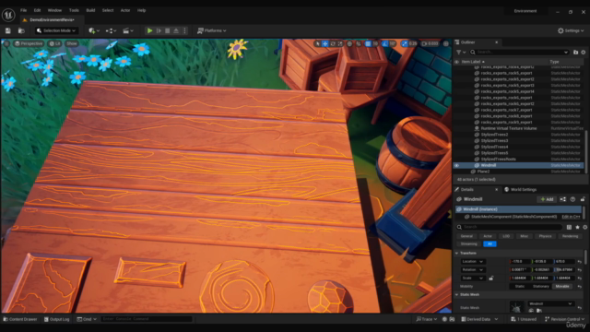Open the Browse content icon next to Save

[x=21, y=30]
